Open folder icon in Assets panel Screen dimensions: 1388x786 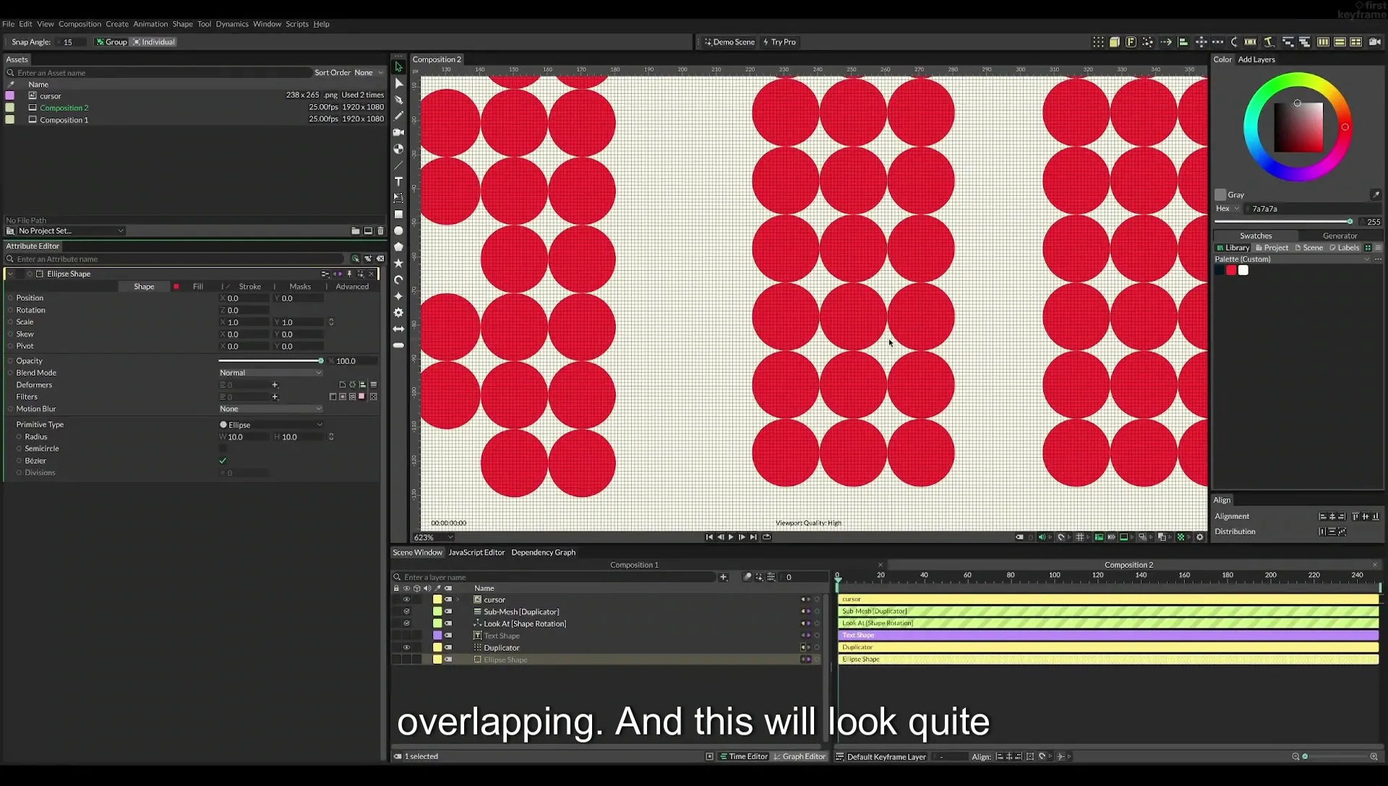pos(355,231)
